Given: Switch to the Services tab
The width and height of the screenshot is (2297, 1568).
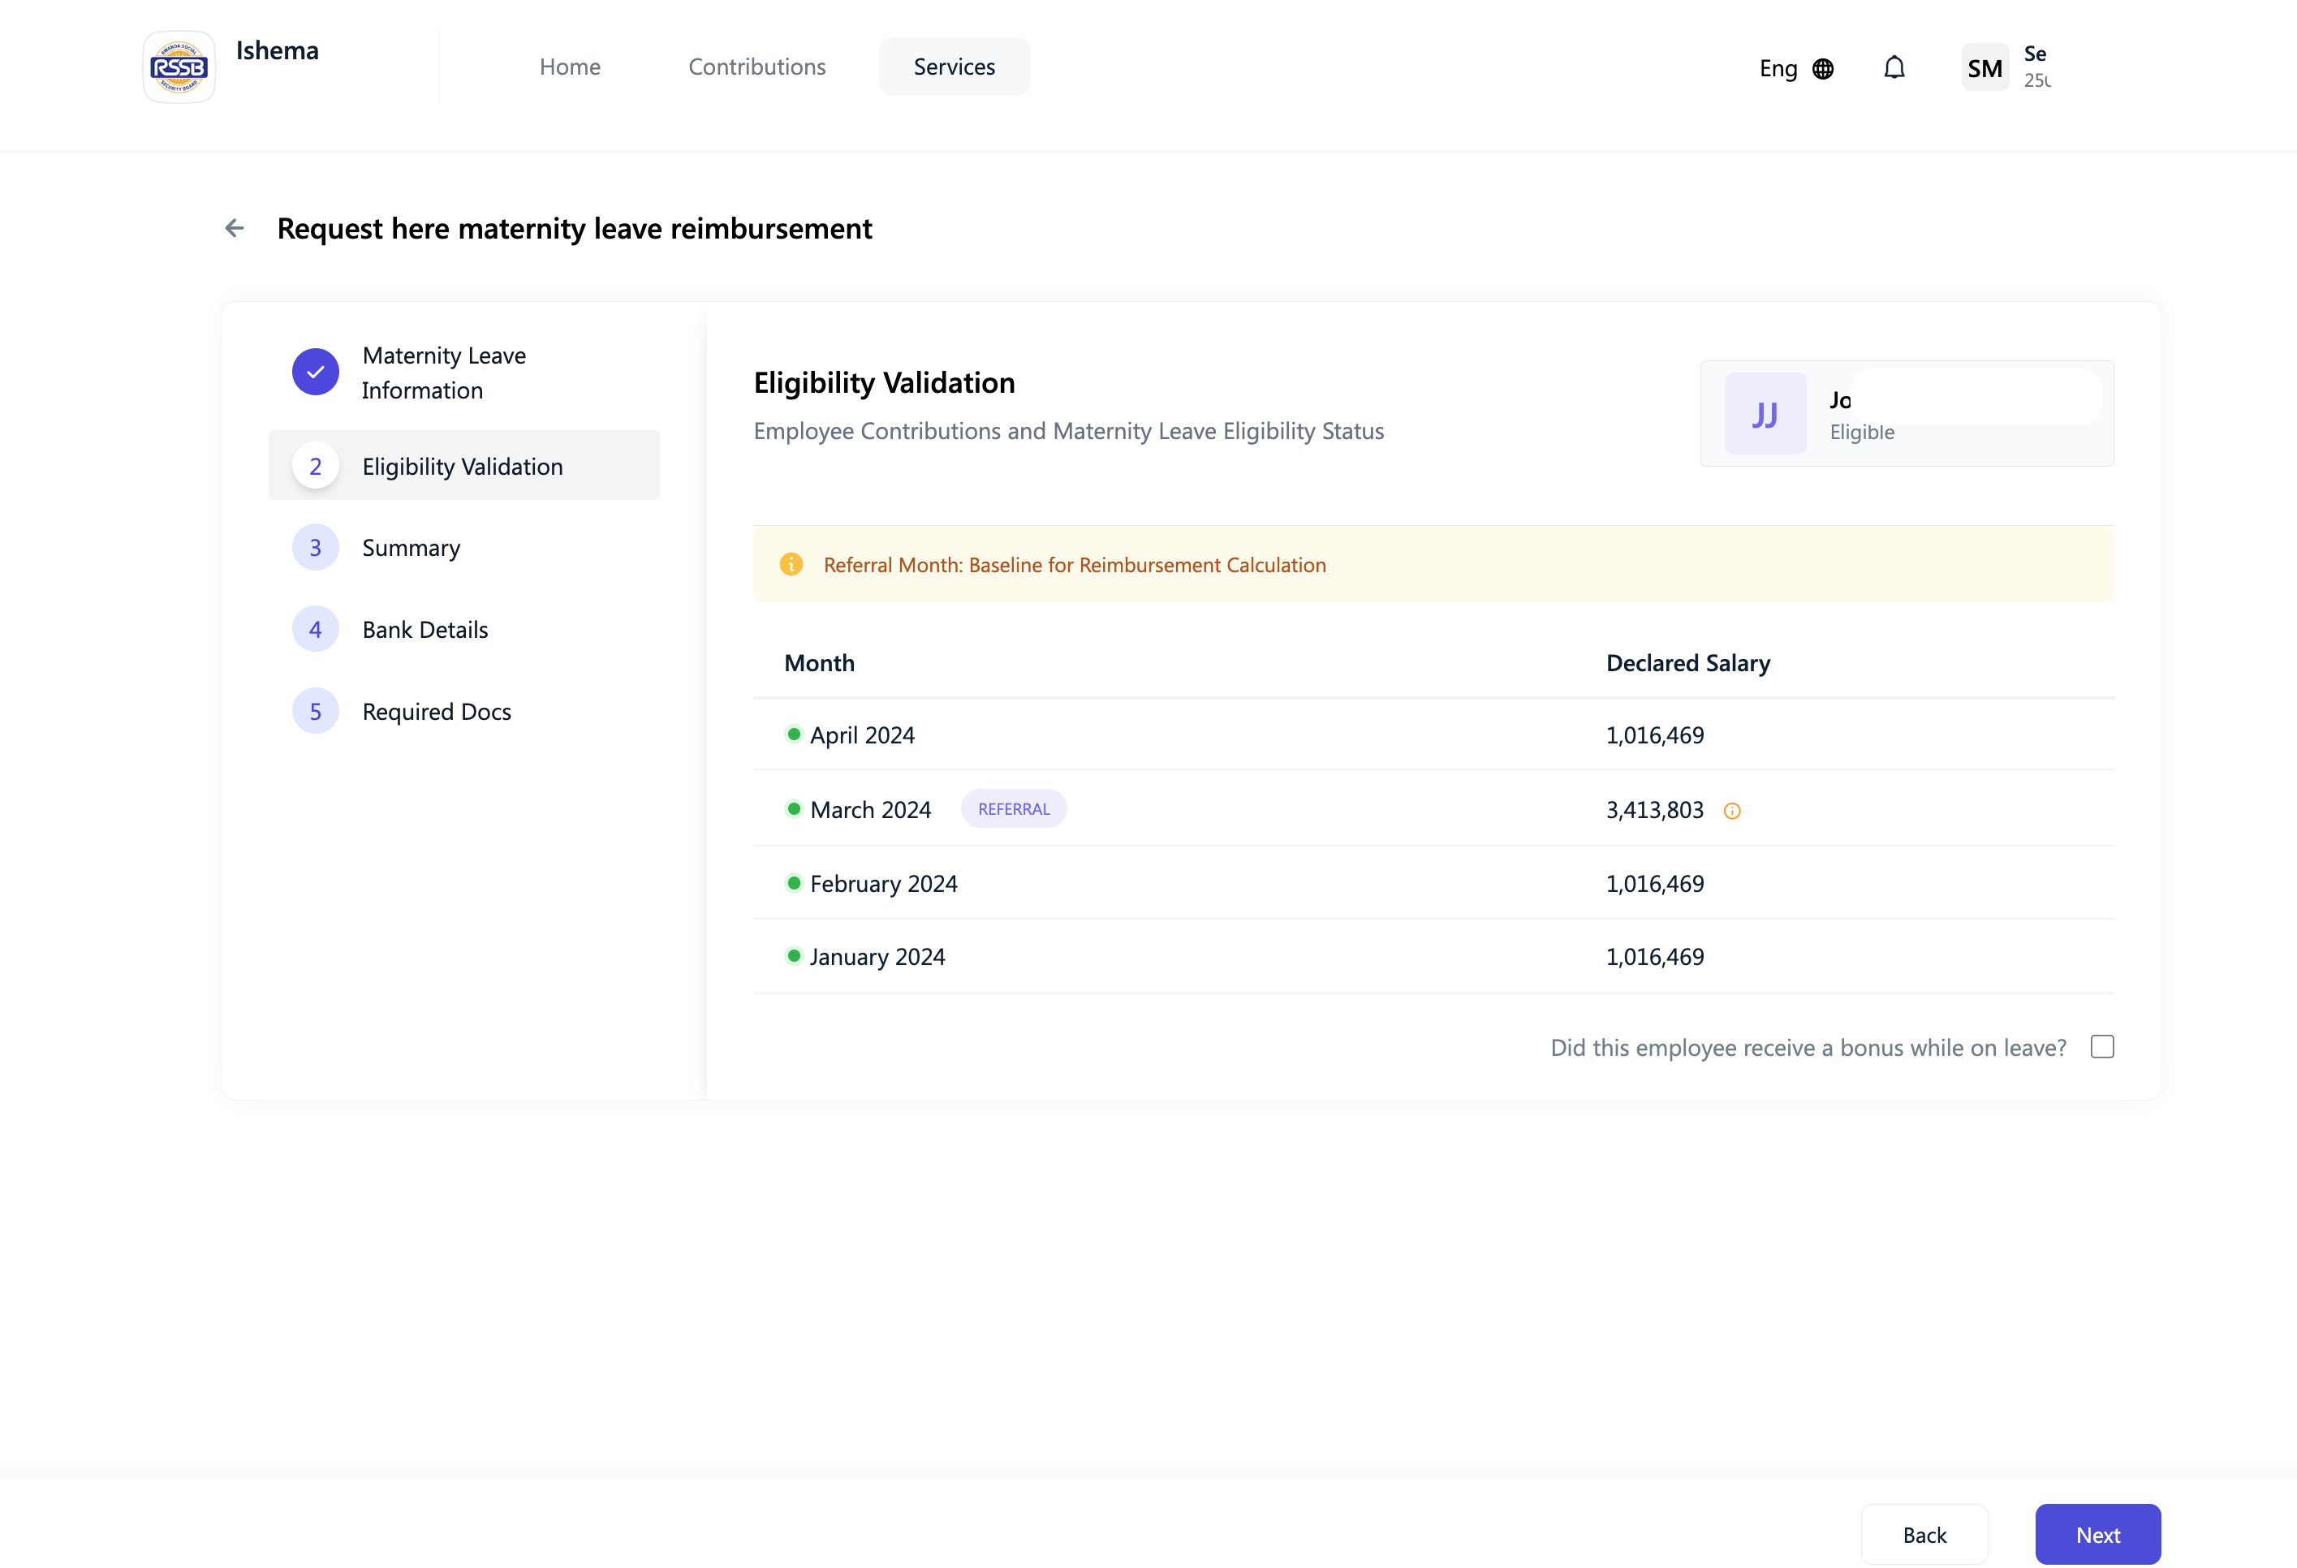Looking at the screenshot, I should [954, 67].
